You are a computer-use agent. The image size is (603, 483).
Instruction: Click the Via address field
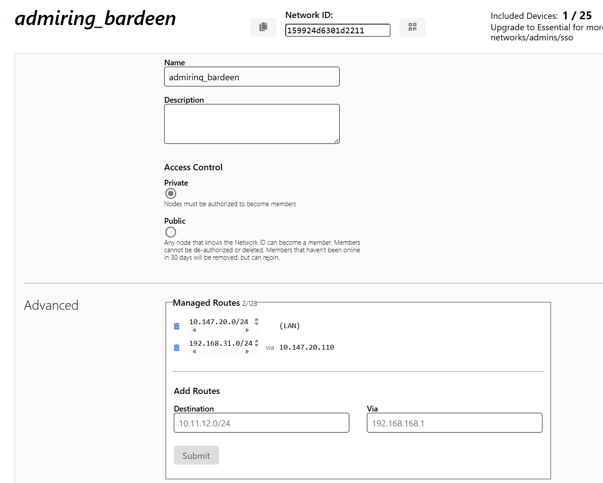[454, 423]
